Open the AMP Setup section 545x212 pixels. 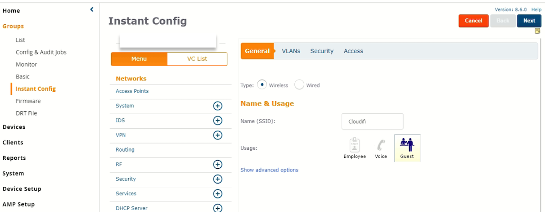(x=19, y=204)
